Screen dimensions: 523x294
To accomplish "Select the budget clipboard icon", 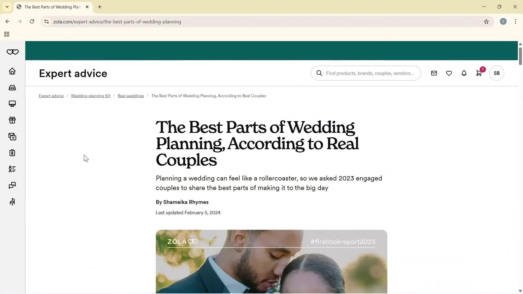I will pos(12,153).
